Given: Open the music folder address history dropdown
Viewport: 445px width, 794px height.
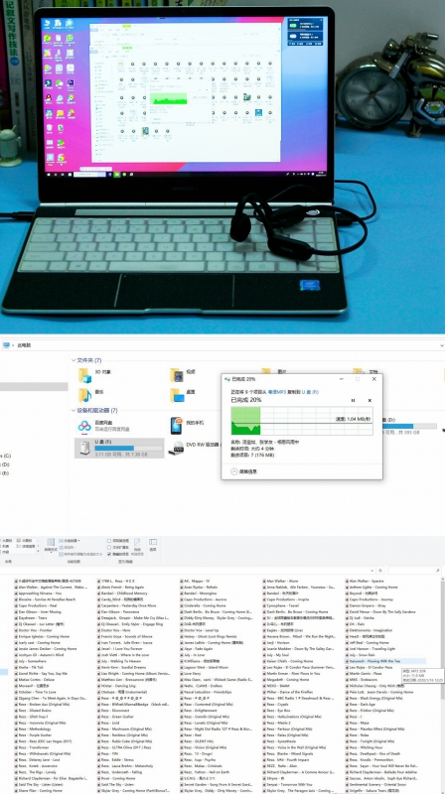Looking at the screenshot, I should tap(372, 571).
